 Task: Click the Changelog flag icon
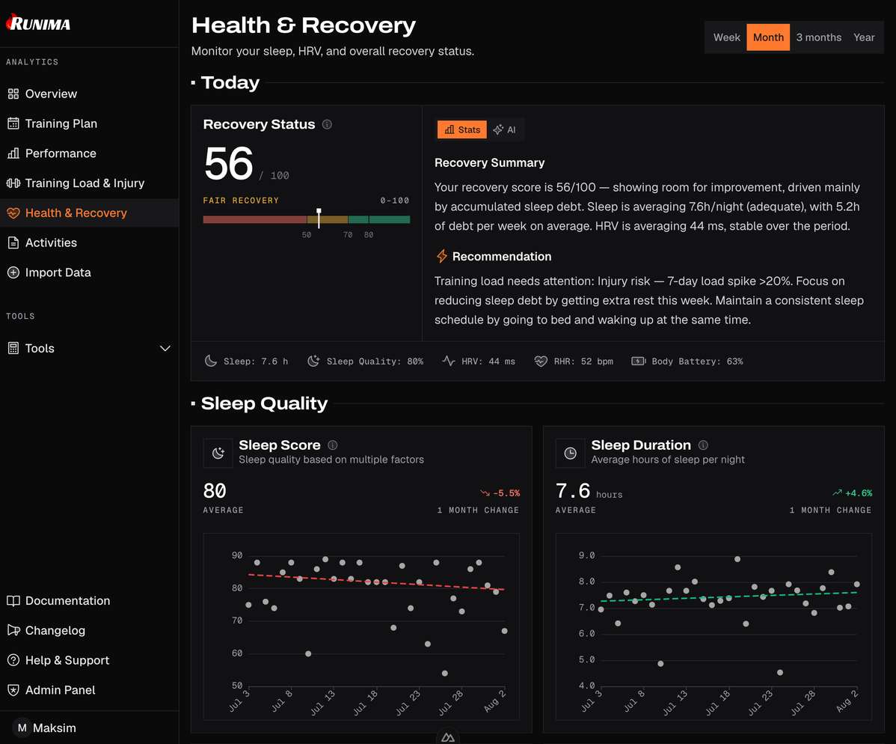tap(13, 630)
